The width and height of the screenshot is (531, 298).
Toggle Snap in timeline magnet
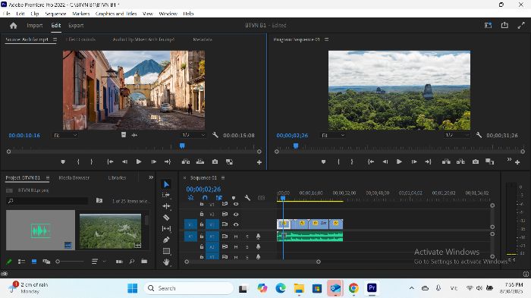click(205, 198)
